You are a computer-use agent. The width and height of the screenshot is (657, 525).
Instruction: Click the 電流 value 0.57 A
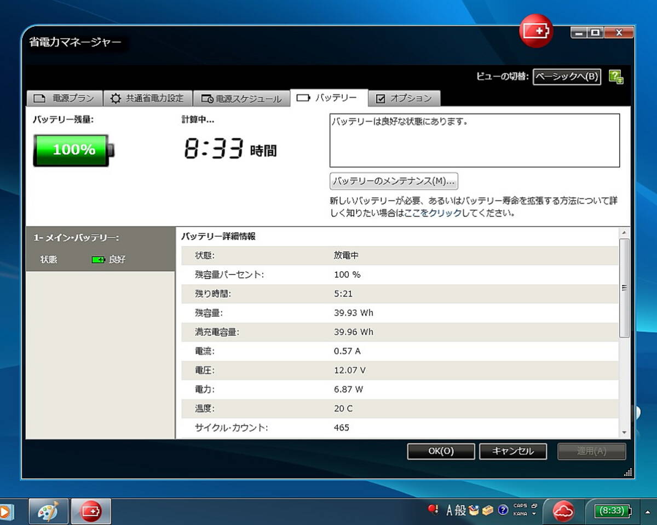click(347, 351)
